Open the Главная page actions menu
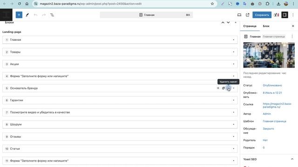The height and width of the screenshot is (167, 298). [292, 36]
